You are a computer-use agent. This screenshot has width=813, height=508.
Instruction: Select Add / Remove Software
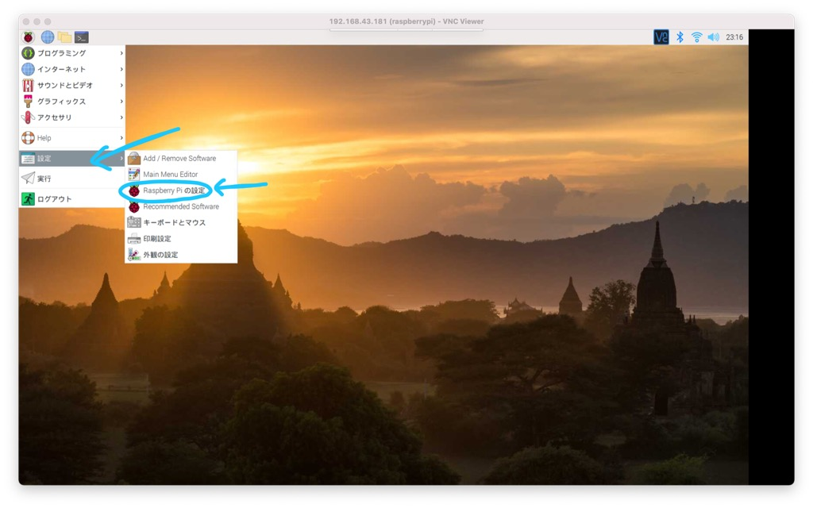pos(179,159)
